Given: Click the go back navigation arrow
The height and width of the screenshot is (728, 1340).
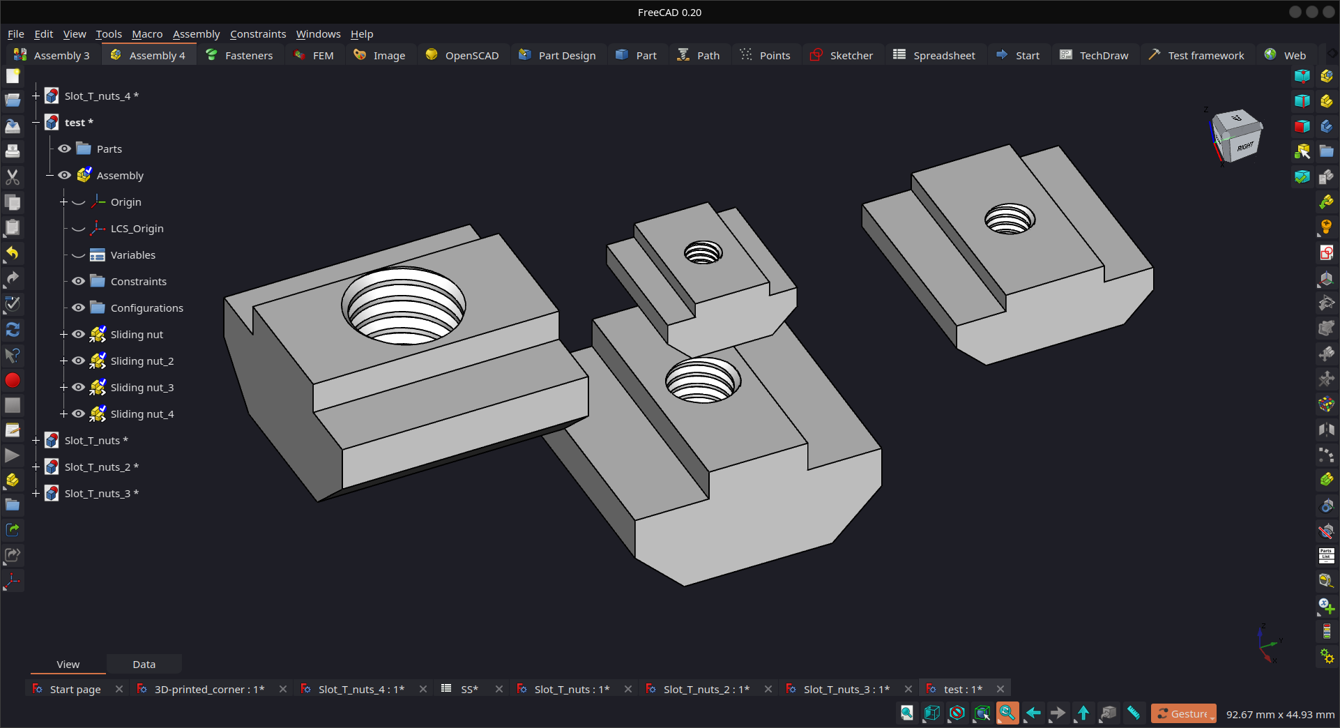Looking at the screenshot, I should coord(1033,713).
